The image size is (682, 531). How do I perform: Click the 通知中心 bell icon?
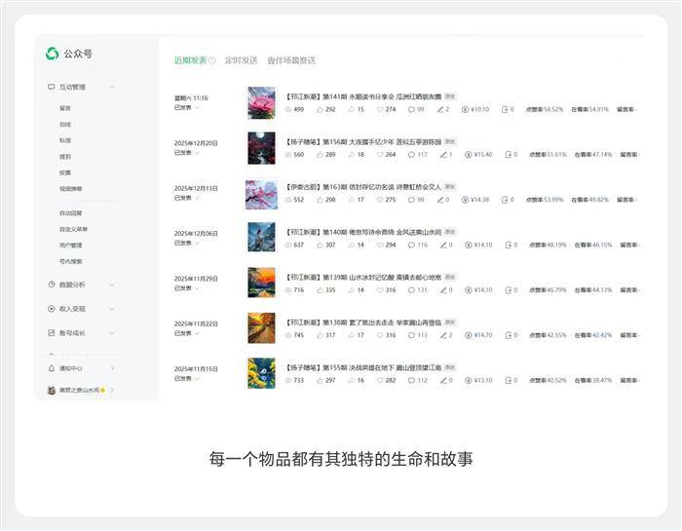pos(52,368)
